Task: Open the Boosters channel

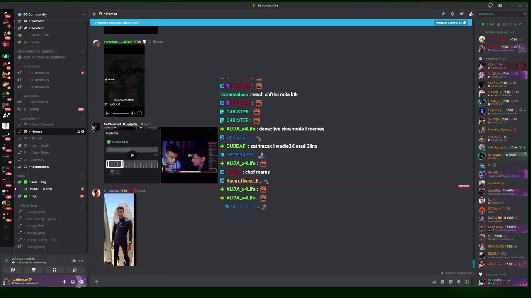Action: 51,28
